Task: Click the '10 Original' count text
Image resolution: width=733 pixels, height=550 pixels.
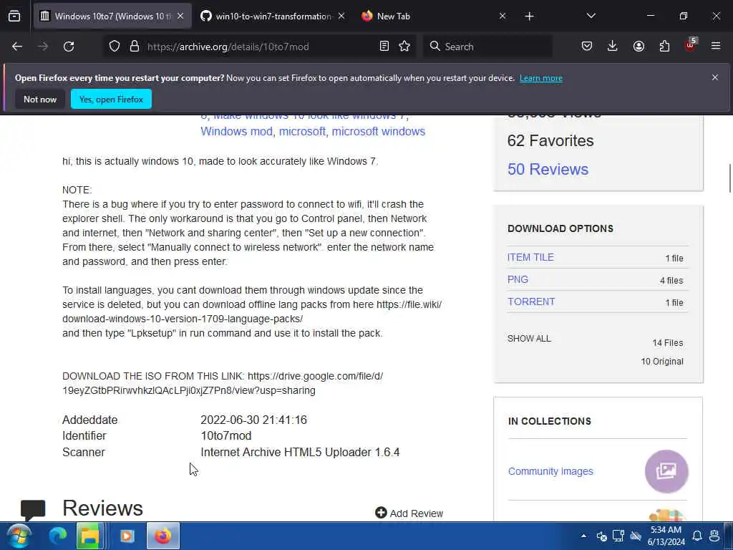Action: pyautogui.click(x=662, y=362)
